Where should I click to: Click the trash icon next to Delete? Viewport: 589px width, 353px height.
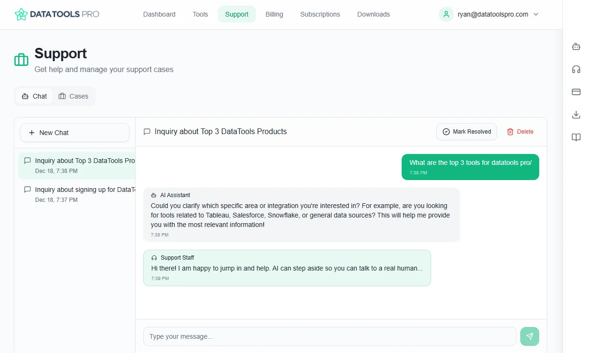pos(511,131)
